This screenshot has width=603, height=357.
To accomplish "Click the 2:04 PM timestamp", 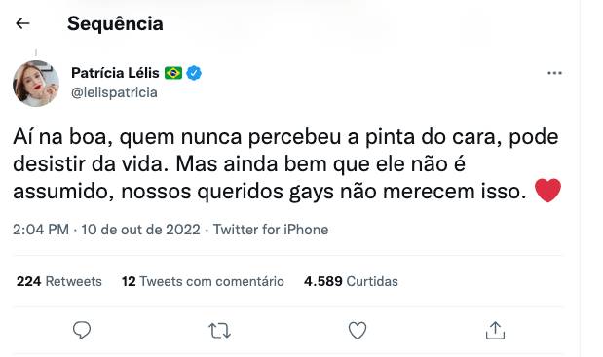I will (x=41, y=230).
